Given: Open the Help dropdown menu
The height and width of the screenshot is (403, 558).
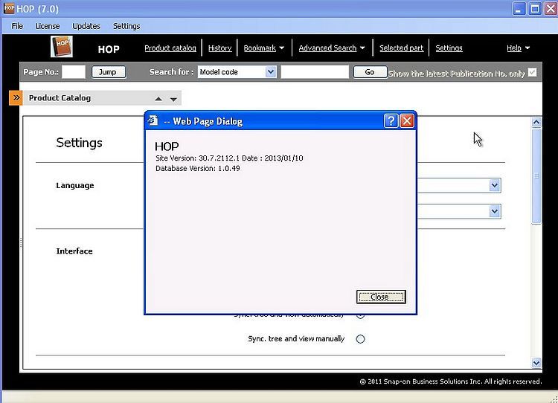Looking at the screenshot, I should click(x=518, y=48).
